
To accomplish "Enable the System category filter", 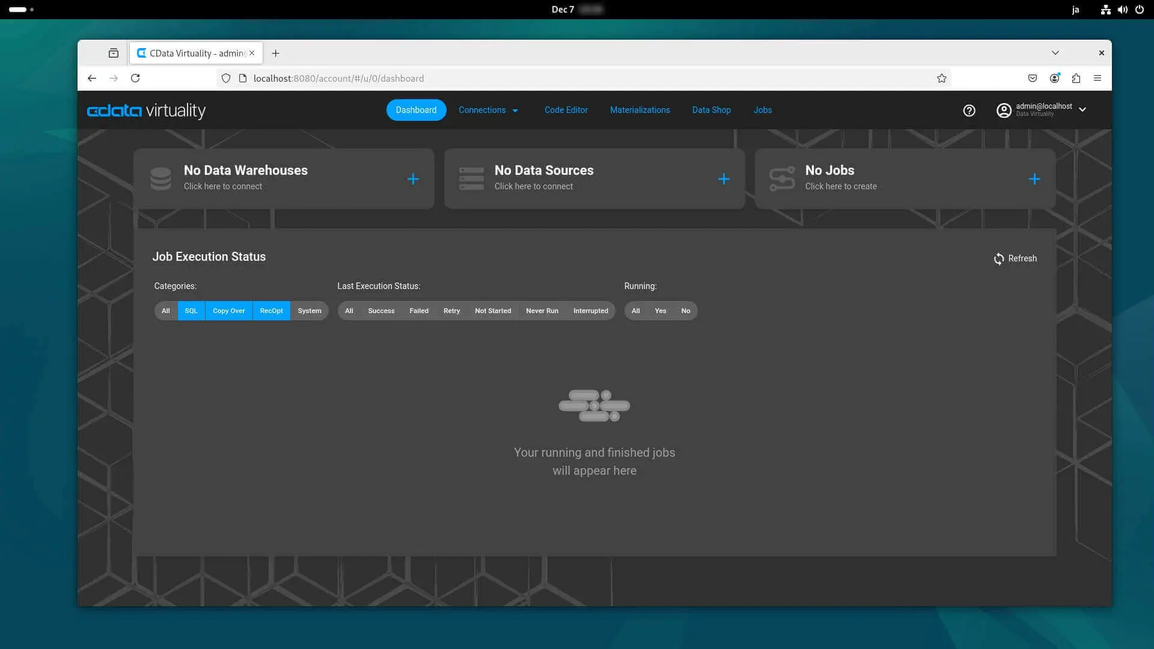I will tap(309, 311).
